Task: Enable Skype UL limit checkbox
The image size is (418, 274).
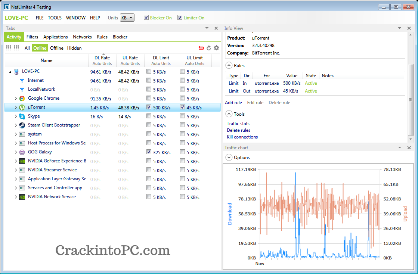Action: click(x=182, y=116)
